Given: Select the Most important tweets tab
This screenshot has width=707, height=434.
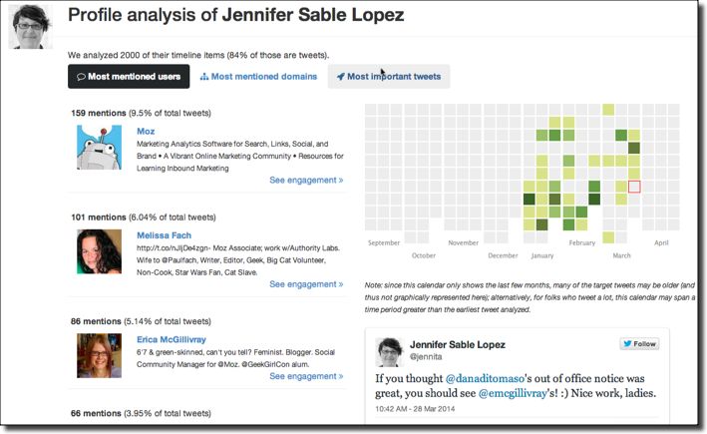Looking at the screenshot, I should tap(389, 77).
